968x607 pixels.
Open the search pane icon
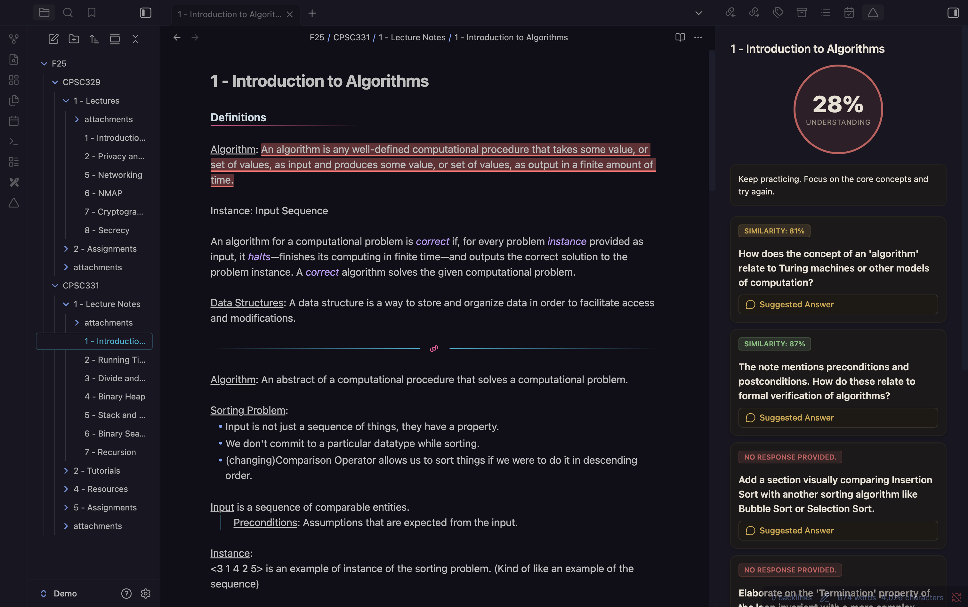point(68,13)
